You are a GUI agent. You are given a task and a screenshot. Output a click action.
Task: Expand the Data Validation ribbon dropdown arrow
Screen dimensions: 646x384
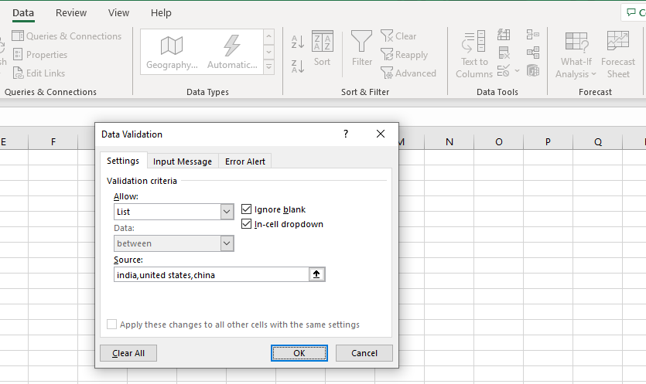click(x=517, y=71)
